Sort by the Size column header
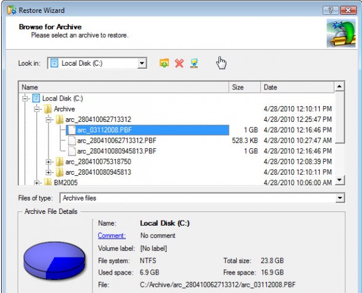This screenshot has width=362, height=293. click(x=245, y=87)
